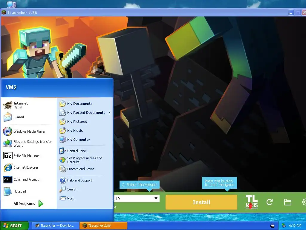
Task: Click VM2 user name in Start menu
Action: click(11, 87)
